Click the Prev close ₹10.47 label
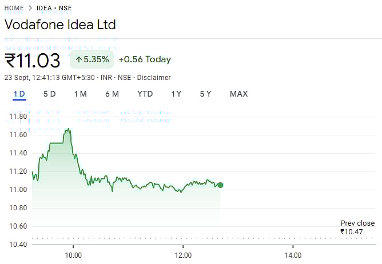 [x=357, y=227]
